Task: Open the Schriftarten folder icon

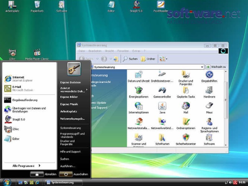Action: (162, 139)
